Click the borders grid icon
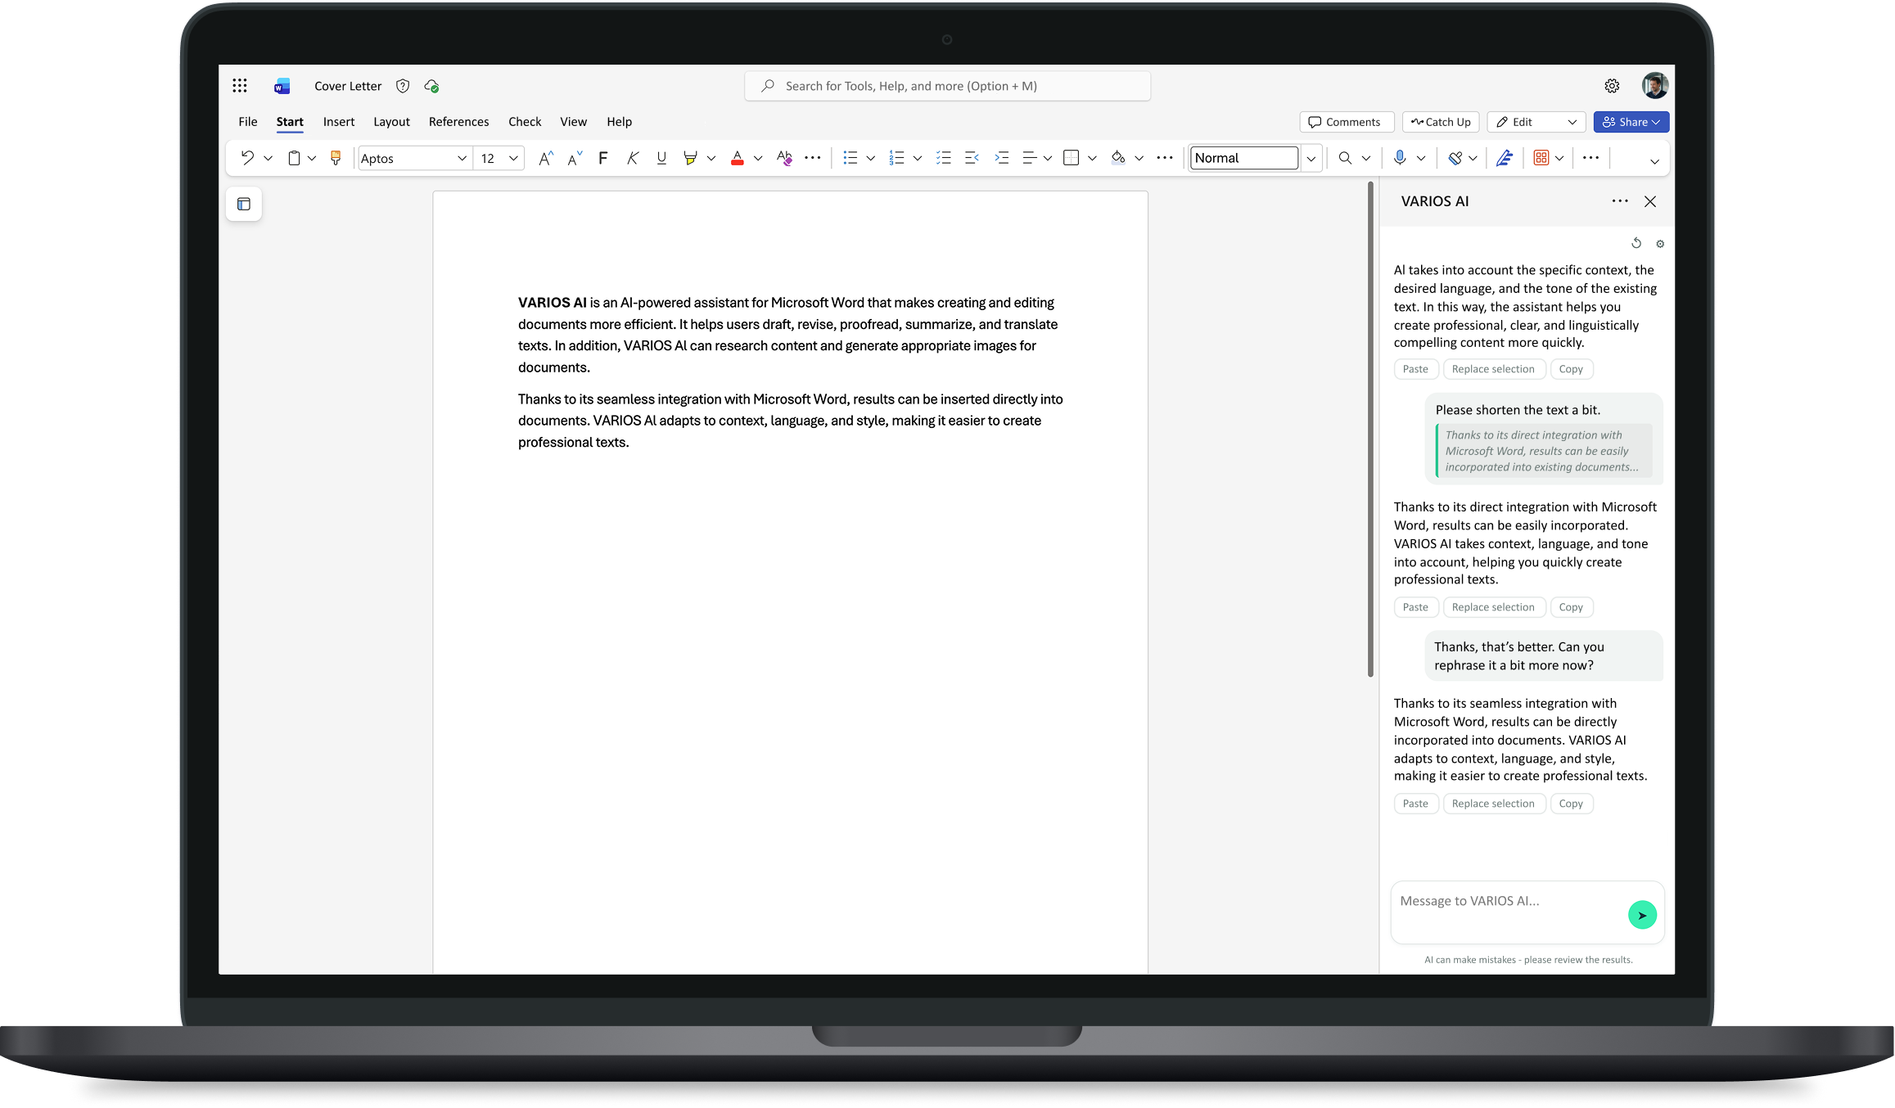Screen dimensions: 1895x1108 pos(1071,158)
